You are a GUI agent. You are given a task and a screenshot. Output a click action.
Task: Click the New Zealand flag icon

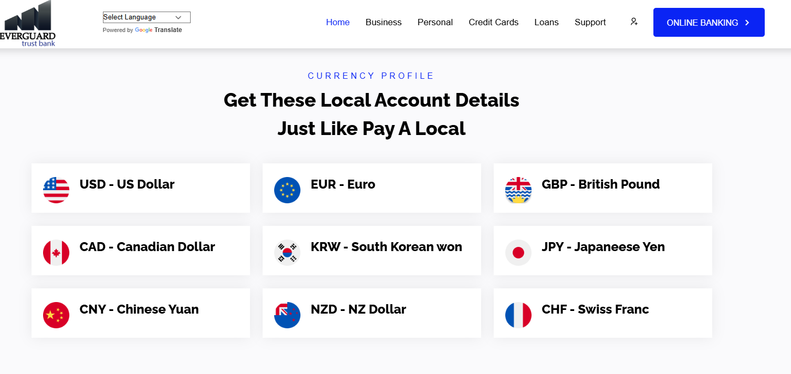pos(287,315)
